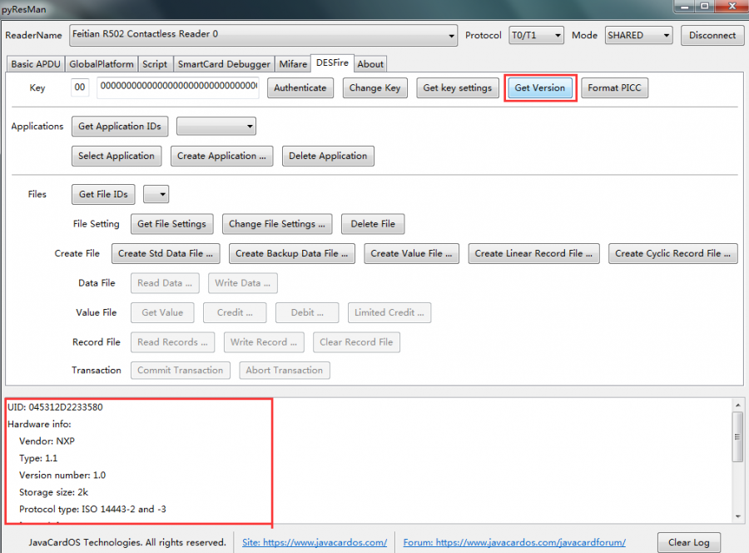
Task: Open the GlobalPlatform tab
Action: (x=102, y=64)
